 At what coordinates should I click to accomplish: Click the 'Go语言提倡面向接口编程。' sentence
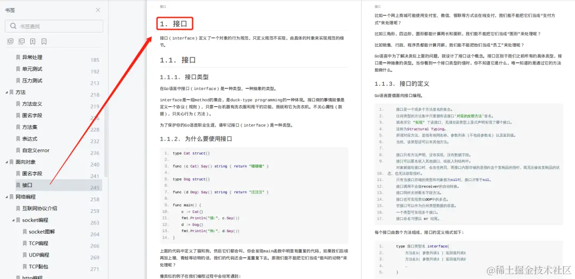tap(399, 96)
